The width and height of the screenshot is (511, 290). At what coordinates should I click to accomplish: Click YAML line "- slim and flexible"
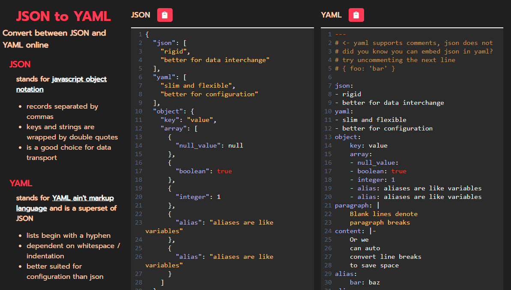371,120
